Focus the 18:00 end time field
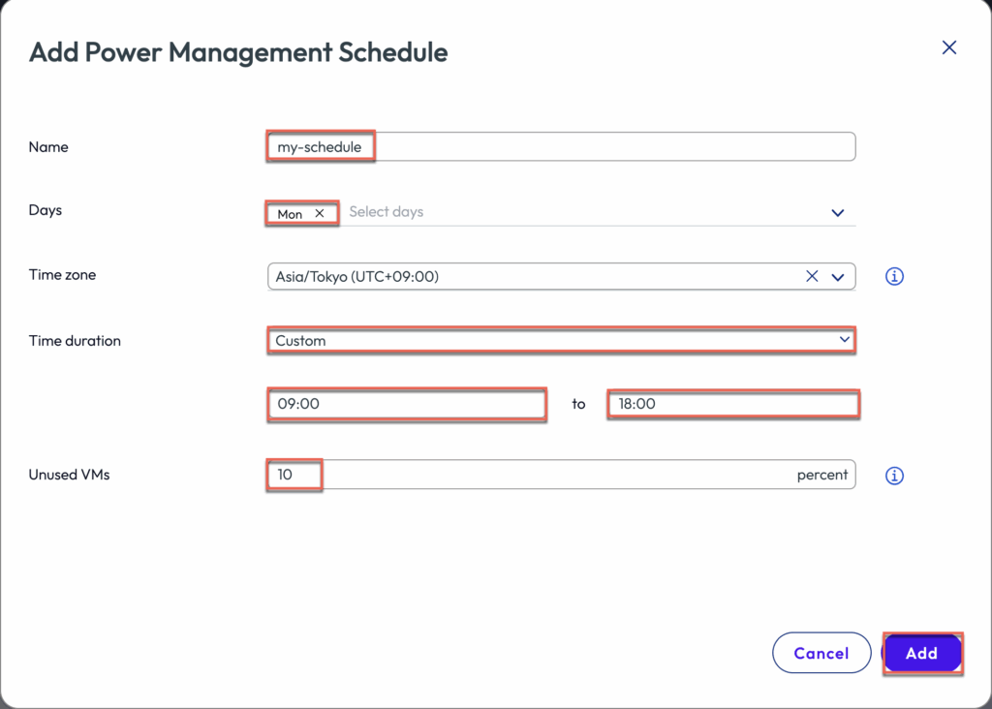This screenshot has width=992, height=709. [x=732, y=404]
